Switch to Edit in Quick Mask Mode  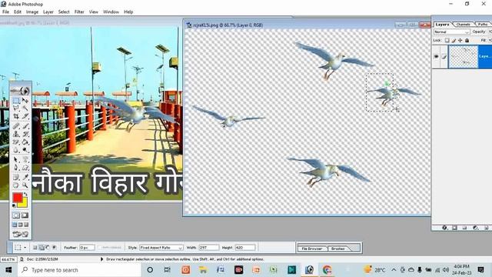point(25,215)
